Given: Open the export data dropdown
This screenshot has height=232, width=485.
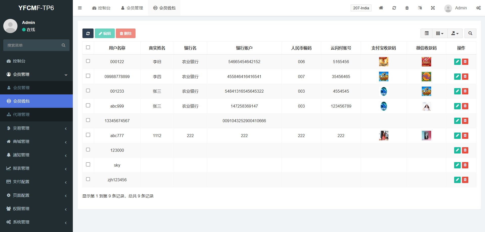Looking at the screenshot, I should pyautogui.click(x=455, y=33).
